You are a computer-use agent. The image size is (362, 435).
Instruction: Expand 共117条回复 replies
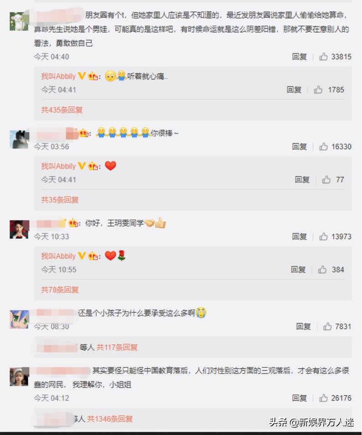[x=117, y=347]
